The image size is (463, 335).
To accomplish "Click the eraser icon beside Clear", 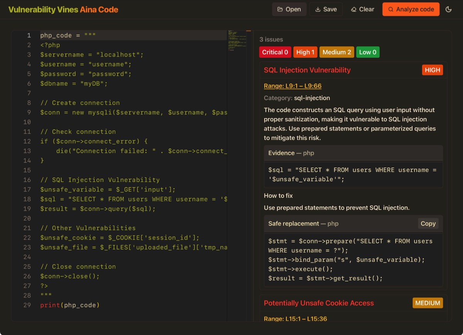I will pyautogui.click(x=353, y=9).
